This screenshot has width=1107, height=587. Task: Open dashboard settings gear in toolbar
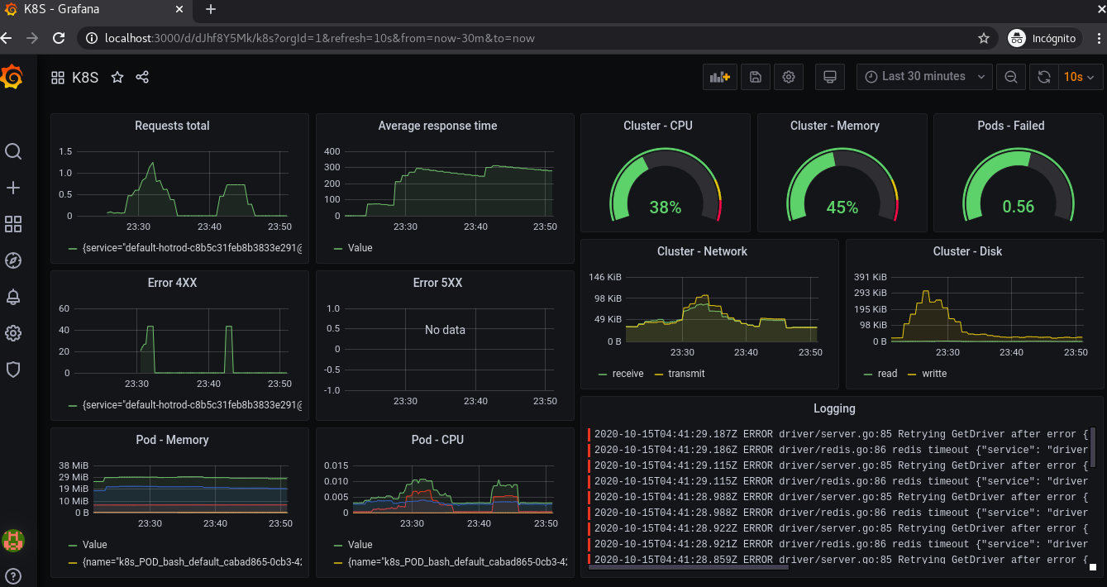[789, 77]
